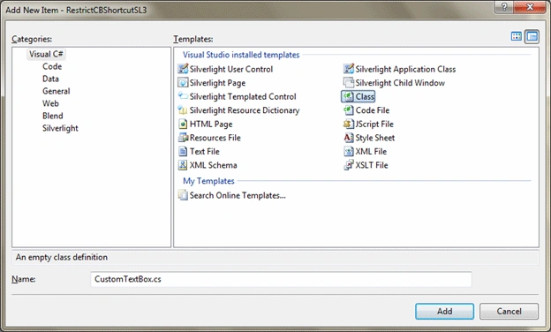The width and height of the screenshot is (551, 332).
Task: Click the 'Silverlight Templated Control' label
Action: tap(243, 96)
